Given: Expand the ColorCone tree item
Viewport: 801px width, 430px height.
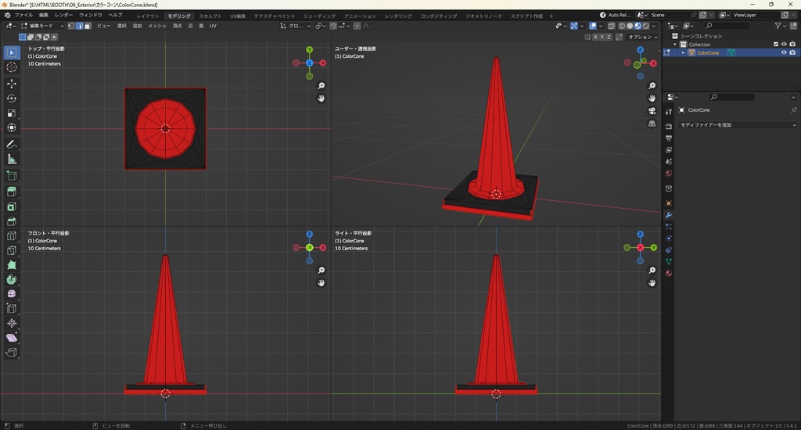Looking at the screenshot, I should coord(683,53).
